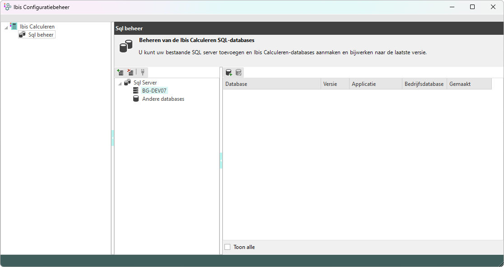
Task: Collapse the Sql Server tree node
Action: pyautogui.click(x=120, y=84)
